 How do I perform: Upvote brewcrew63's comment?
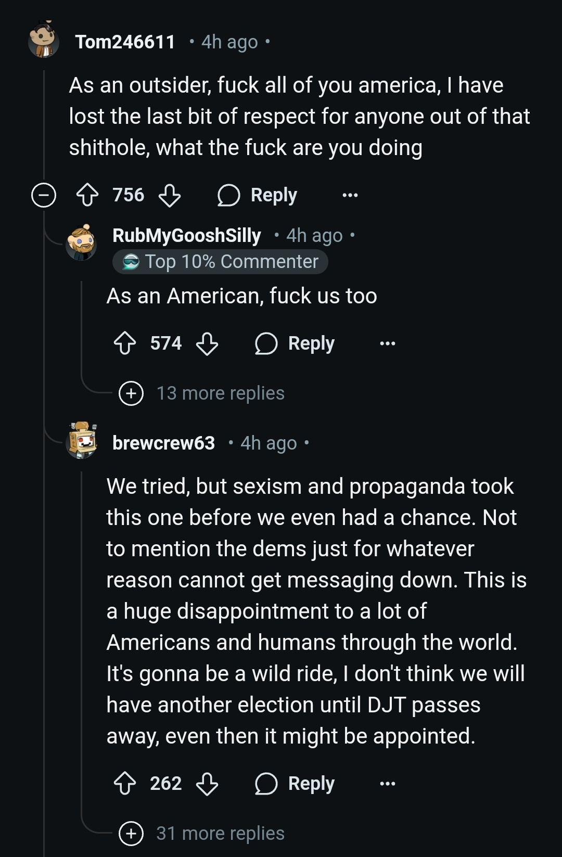125,784
